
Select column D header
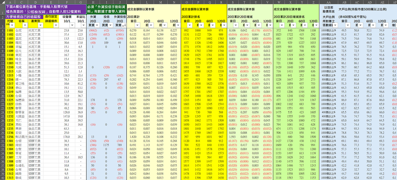coord(36,2)
